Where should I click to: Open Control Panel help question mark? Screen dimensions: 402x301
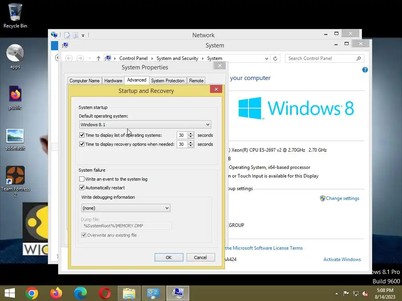(365, 70)
